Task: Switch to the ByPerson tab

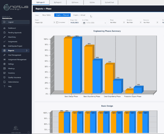Action: point(75,2)
